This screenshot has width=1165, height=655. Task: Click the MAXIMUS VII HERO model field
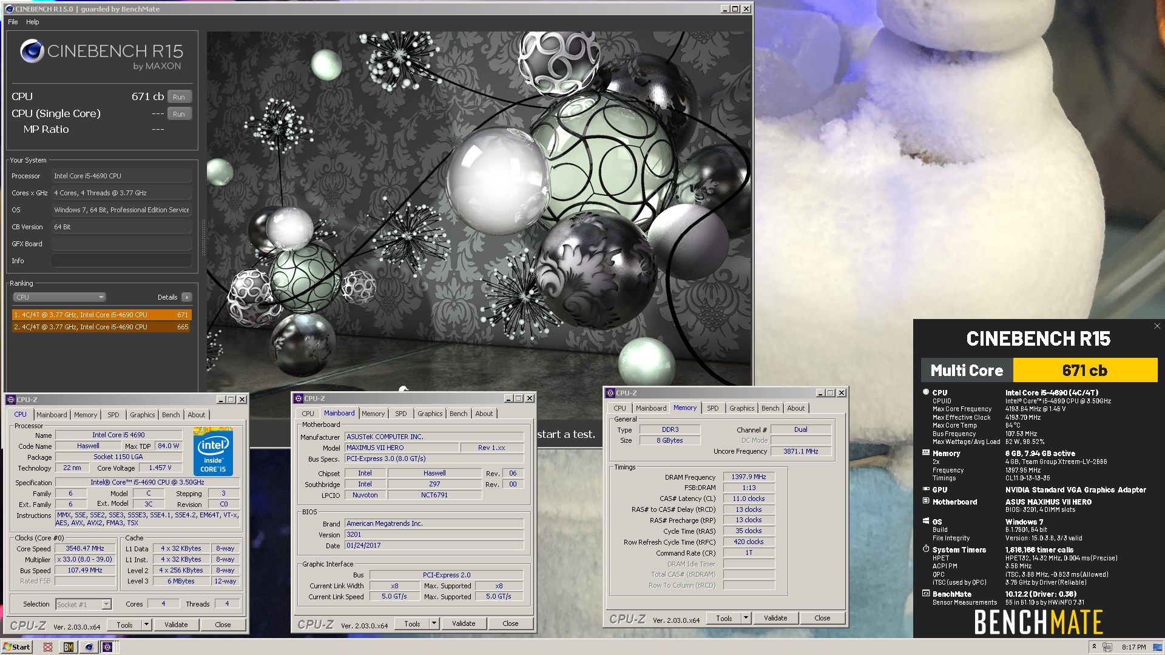point(400,448)
